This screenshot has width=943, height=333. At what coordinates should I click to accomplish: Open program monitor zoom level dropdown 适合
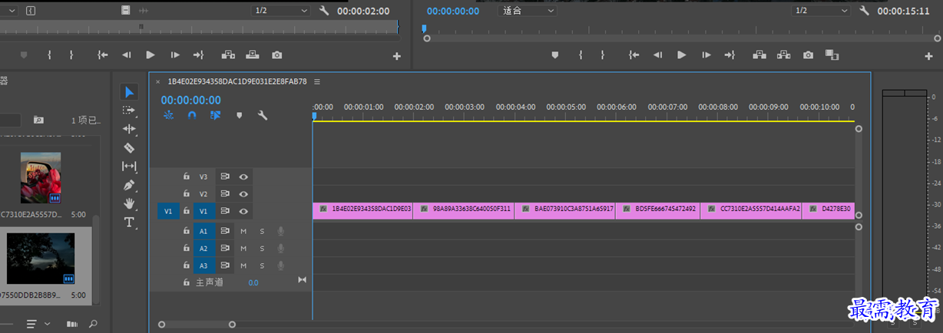[528, 11]
